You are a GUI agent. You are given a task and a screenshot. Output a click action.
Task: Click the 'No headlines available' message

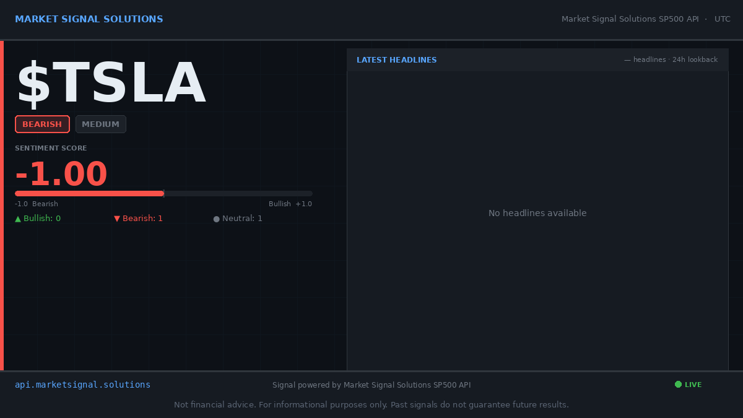tap(537, 213)
